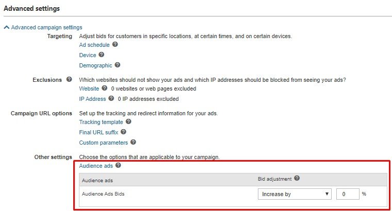392x211 pixels.
Task: Click the bid adjustment percentage input field
Action: pos(347,194)
